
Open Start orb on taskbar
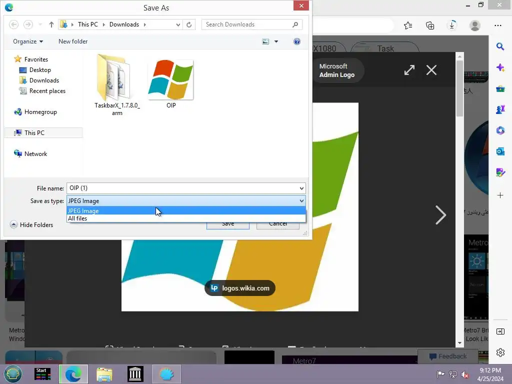(12, 374)
